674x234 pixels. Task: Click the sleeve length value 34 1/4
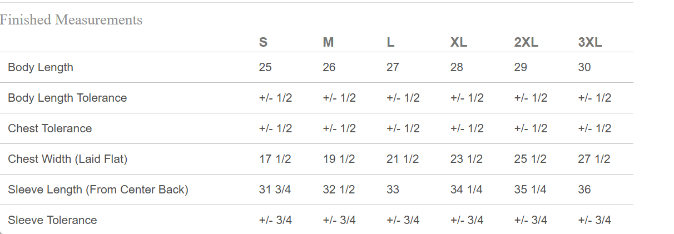467,190
